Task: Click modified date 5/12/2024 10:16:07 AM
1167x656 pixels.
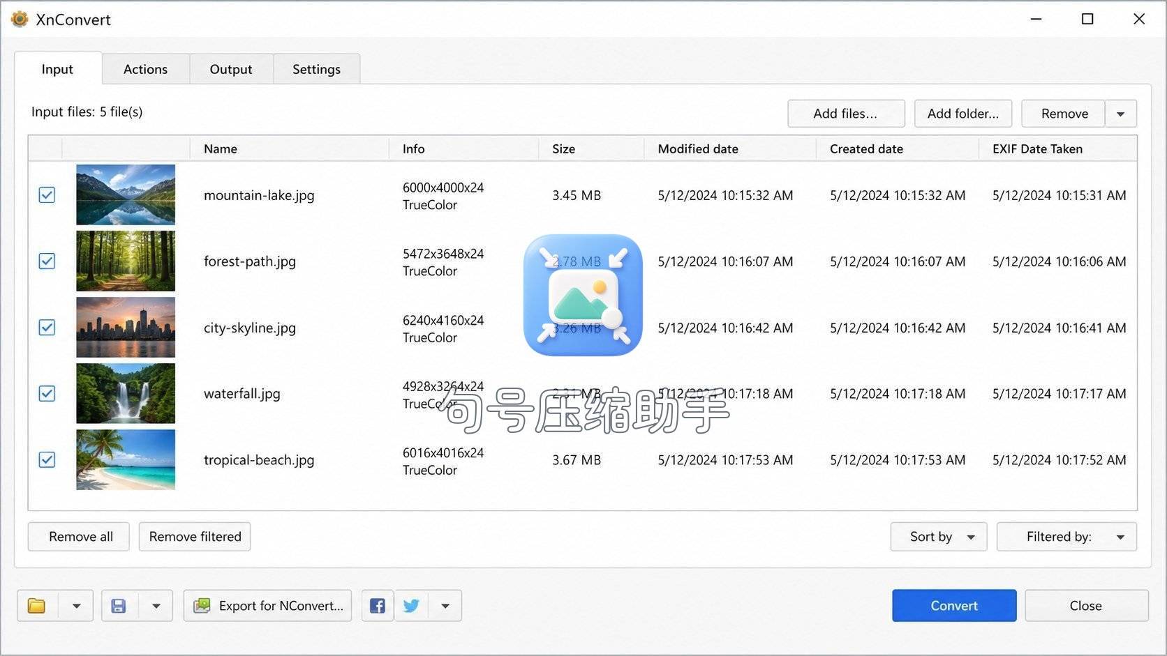Action: click(725, 262)
